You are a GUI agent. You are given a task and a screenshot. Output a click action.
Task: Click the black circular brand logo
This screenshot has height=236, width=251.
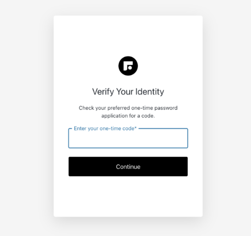(128, 66)
